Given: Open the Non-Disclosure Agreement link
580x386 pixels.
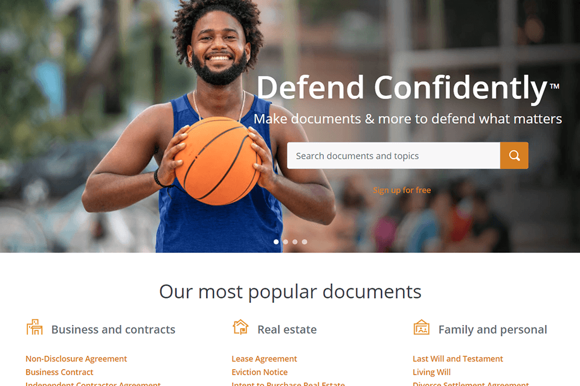Looking at the screenshot, I should tap(76, 359).
